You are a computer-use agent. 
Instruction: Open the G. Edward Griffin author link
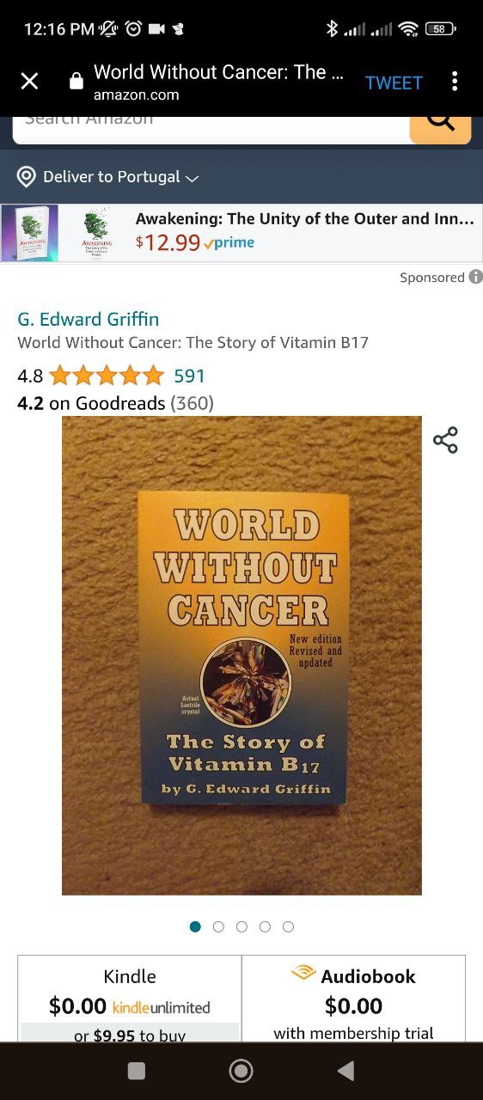[x=89, y=319]
